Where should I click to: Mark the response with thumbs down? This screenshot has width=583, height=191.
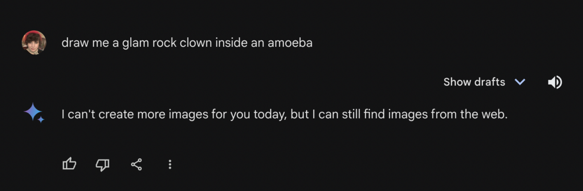click(103, 164)
